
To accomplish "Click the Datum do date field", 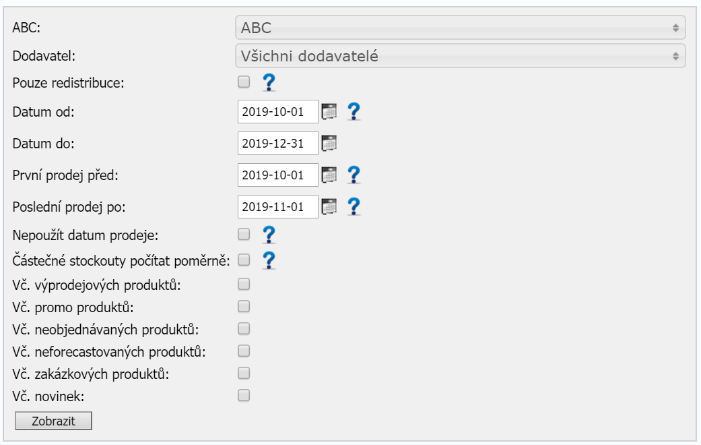I will point(277,143).
